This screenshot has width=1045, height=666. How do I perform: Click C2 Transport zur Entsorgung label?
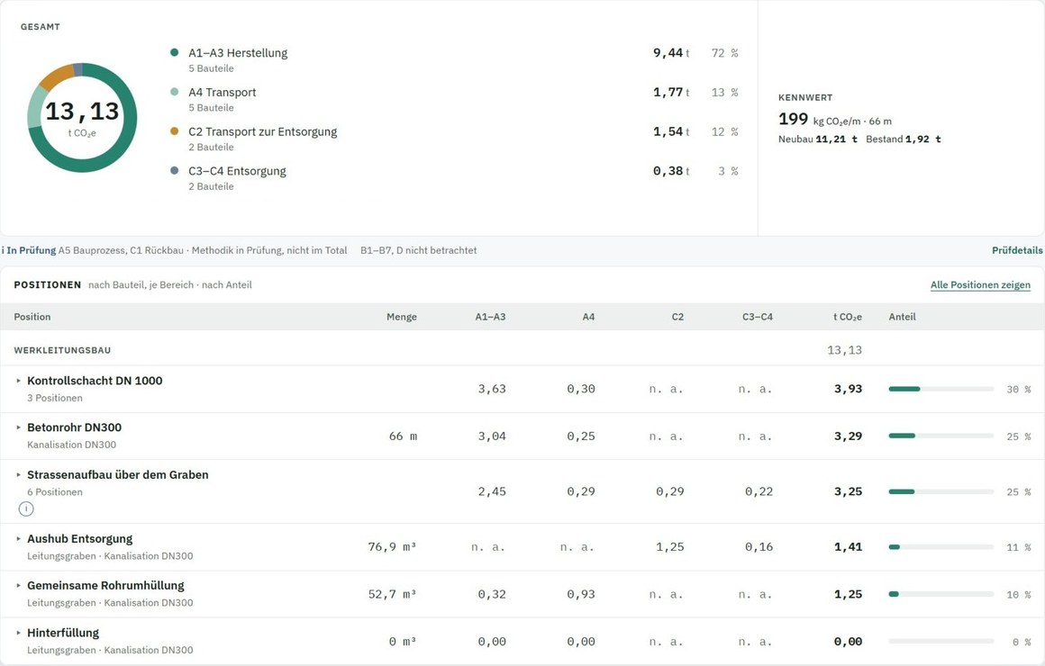click(x=262, y=131)
